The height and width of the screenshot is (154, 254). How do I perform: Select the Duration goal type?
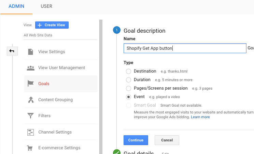[x=128, y=80]
